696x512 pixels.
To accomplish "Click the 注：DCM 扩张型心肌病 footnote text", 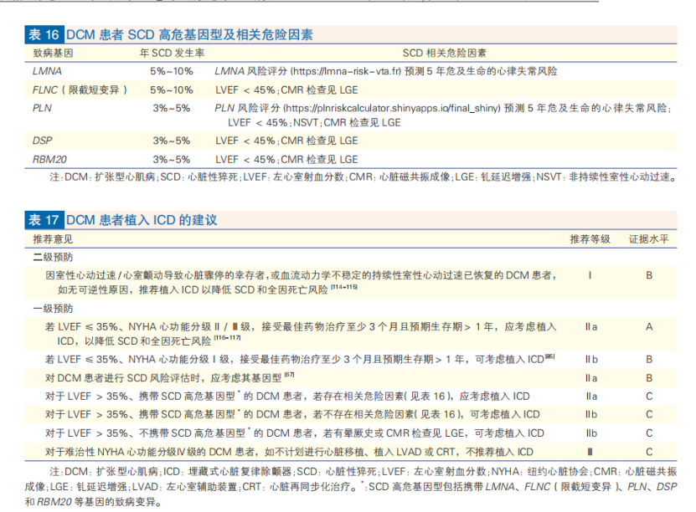I will [101, 471].
